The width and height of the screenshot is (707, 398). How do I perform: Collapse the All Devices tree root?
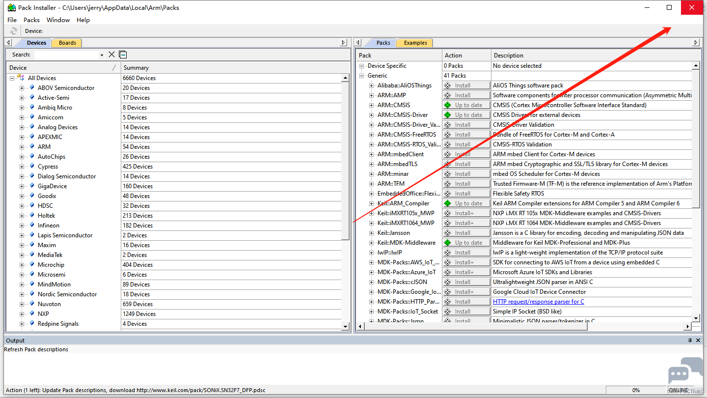point(12,78)
